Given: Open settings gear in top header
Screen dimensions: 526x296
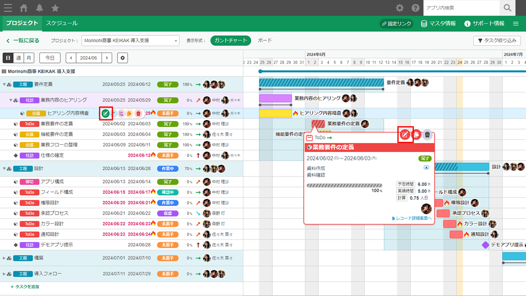Looking at the screenshot, I should [399, 8].
